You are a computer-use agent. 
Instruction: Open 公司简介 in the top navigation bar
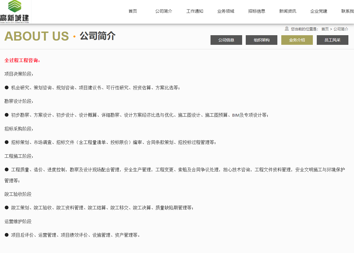pos(164,11)
